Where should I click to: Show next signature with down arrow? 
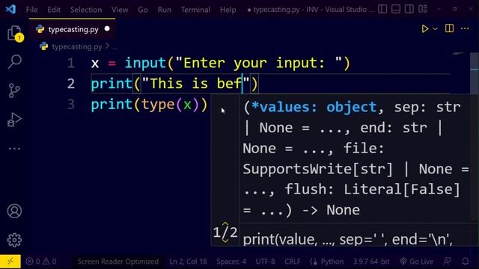[x=225, y=241]
